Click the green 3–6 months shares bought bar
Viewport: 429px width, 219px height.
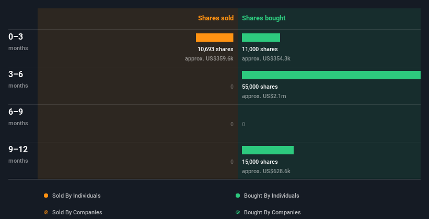click(331, 75)
